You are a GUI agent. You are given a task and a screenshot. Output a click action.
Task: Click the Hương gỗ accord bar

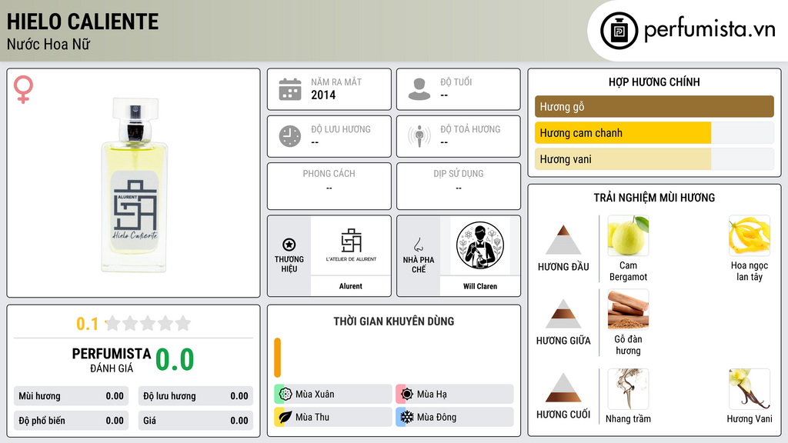click(654, 106)
